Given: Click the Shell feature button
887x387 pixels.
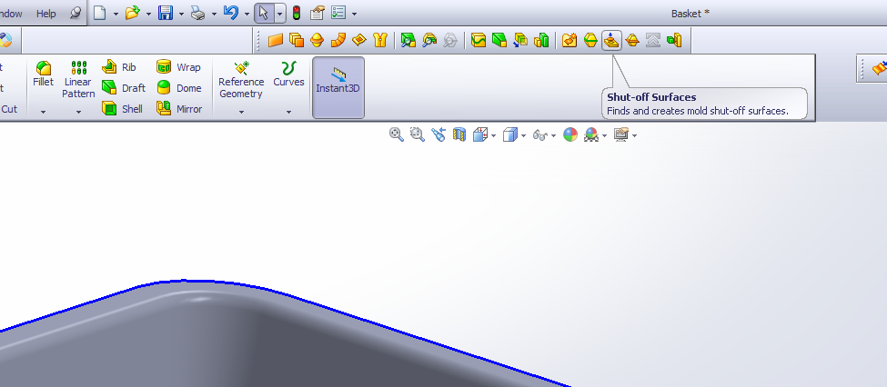Looking at the screenshot, I should pos(122,109).
